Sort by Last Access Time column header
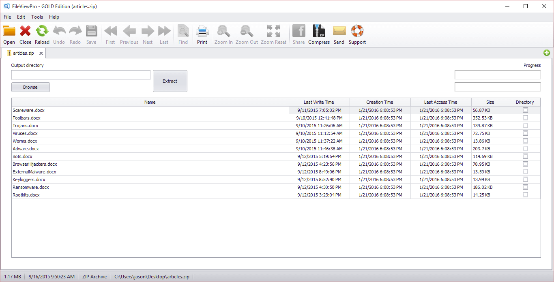Screen dimensions: 554x282 (441, 102)
